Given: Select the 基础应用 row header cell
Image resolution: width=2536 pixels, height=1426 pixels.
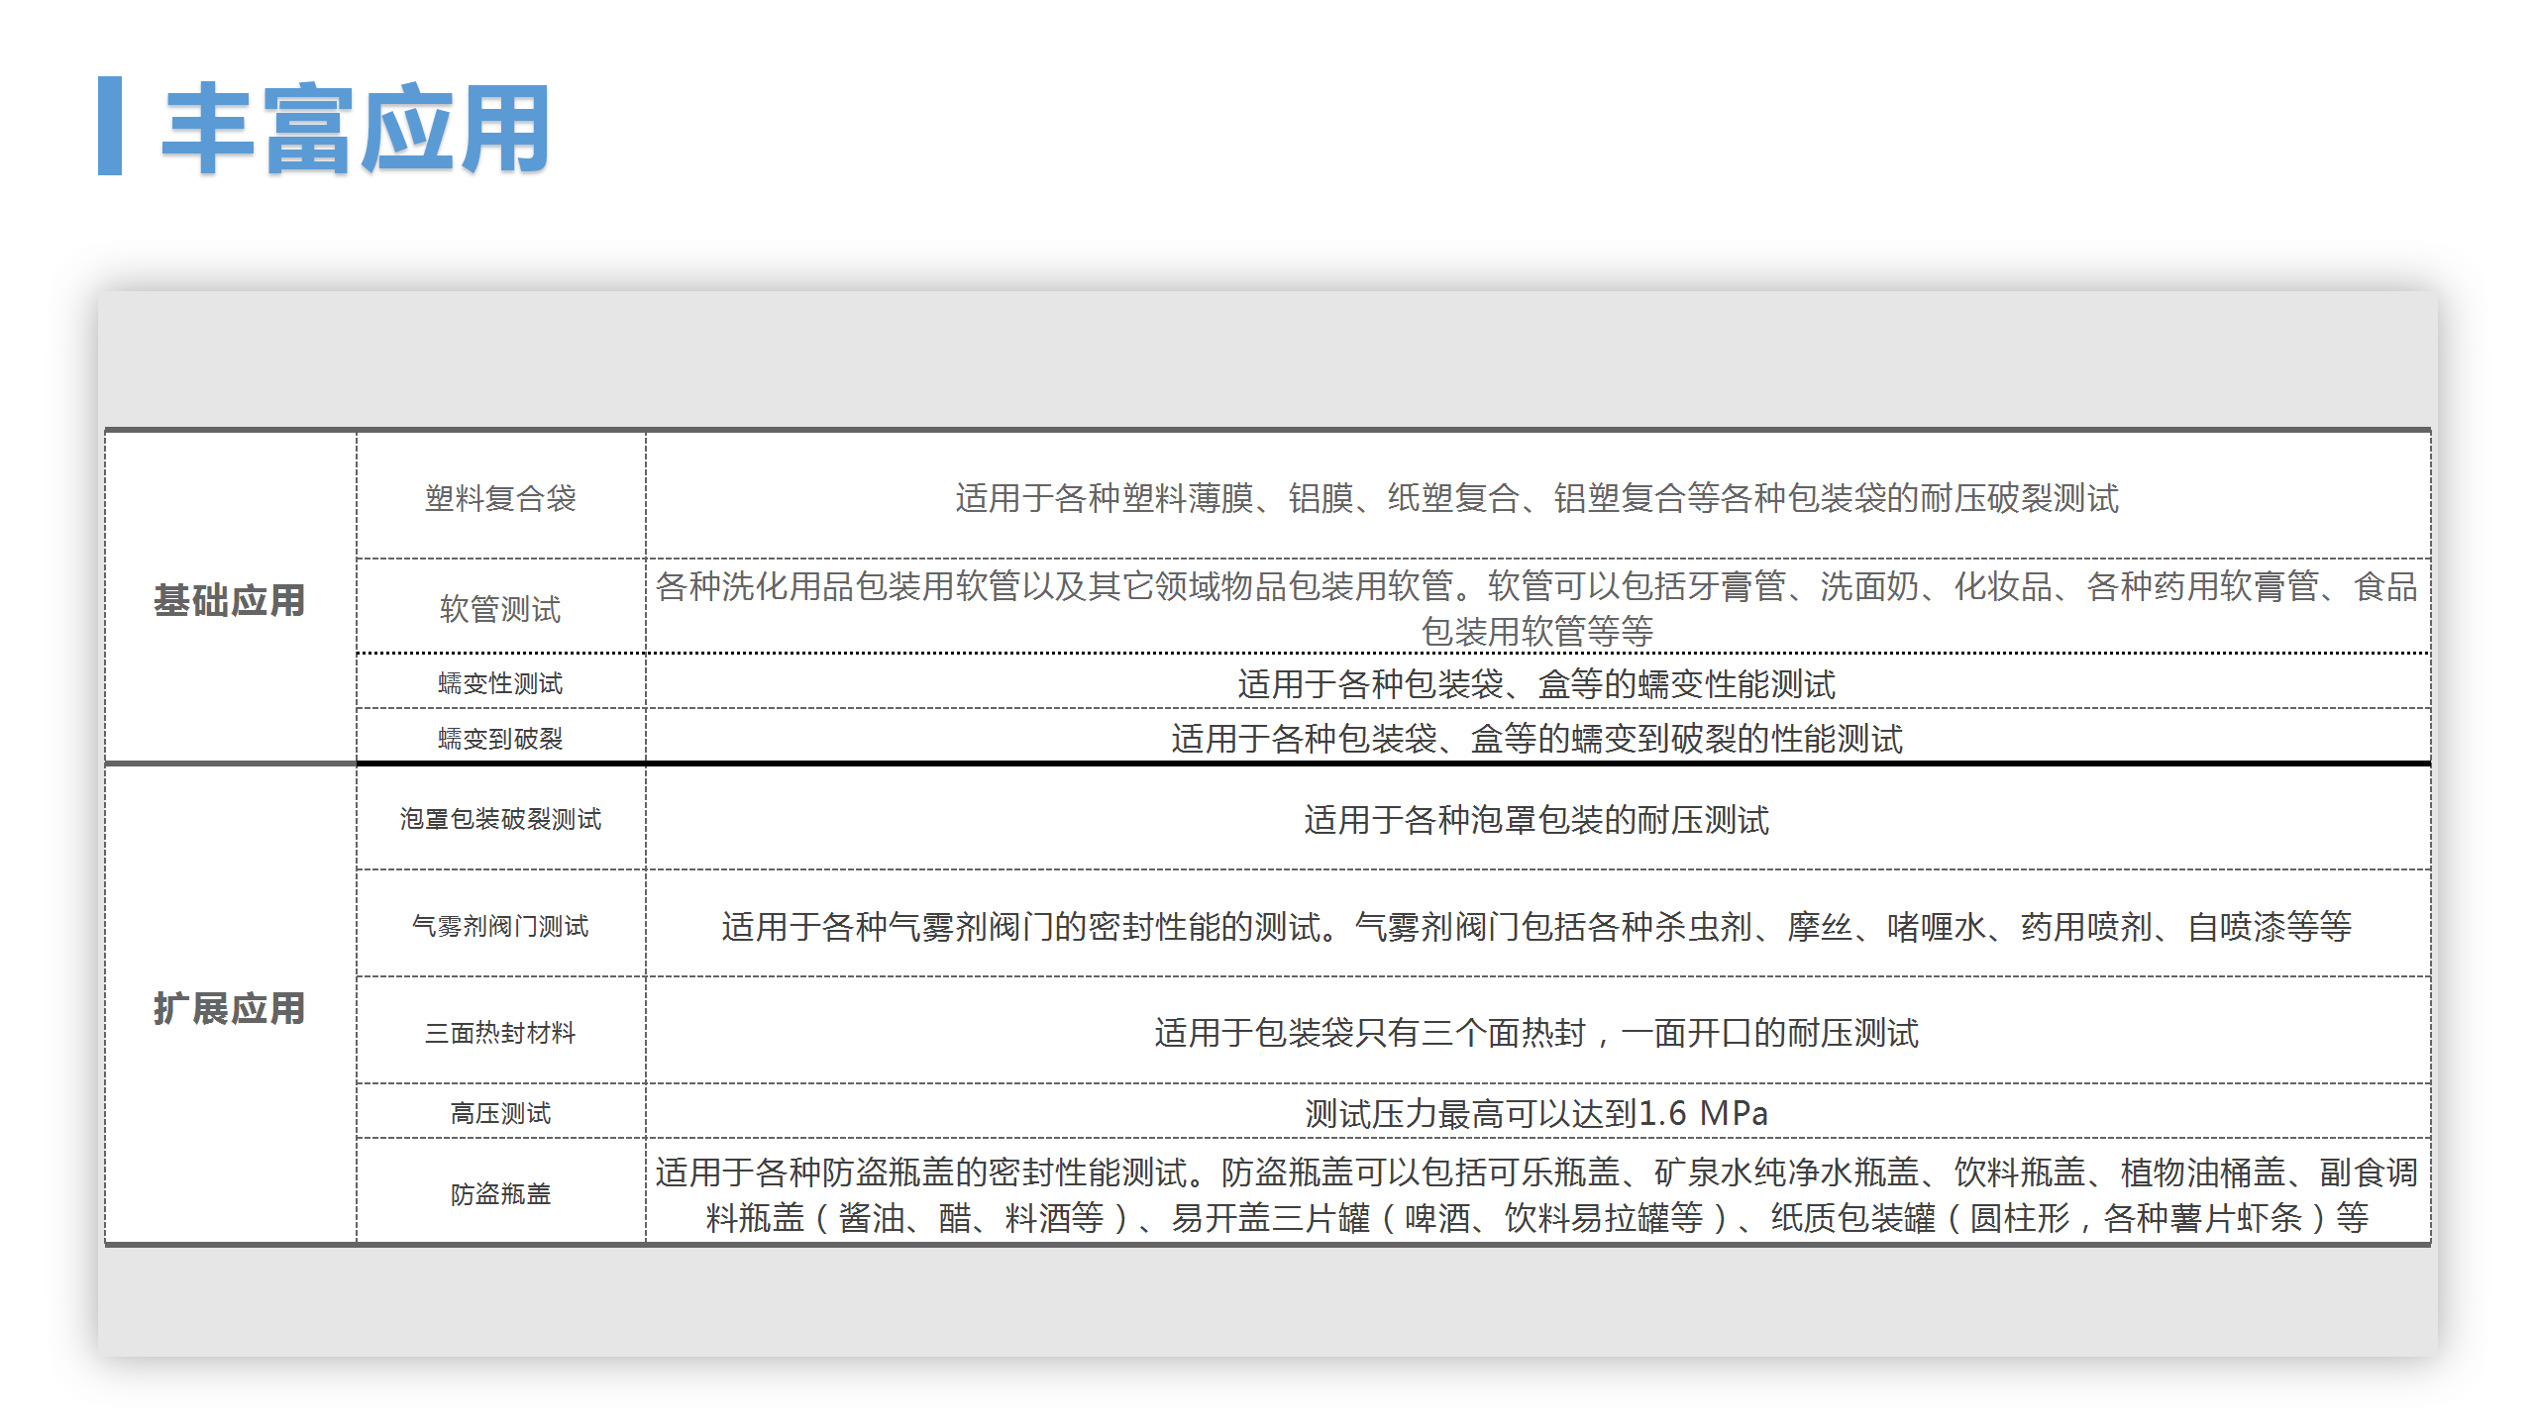Looking at the screenshot, I should click(x=230, y=598).
